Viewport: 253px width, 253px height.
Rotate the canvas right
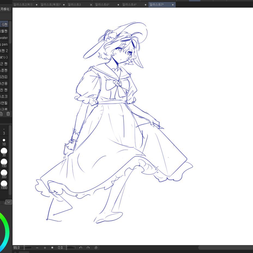(88, 248)
